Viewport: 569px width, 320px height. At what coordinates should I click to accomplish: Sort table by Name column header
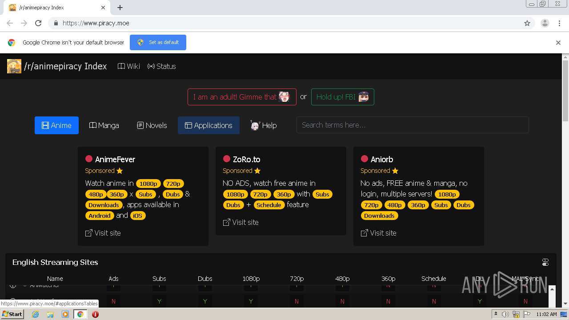click(55, 279)
